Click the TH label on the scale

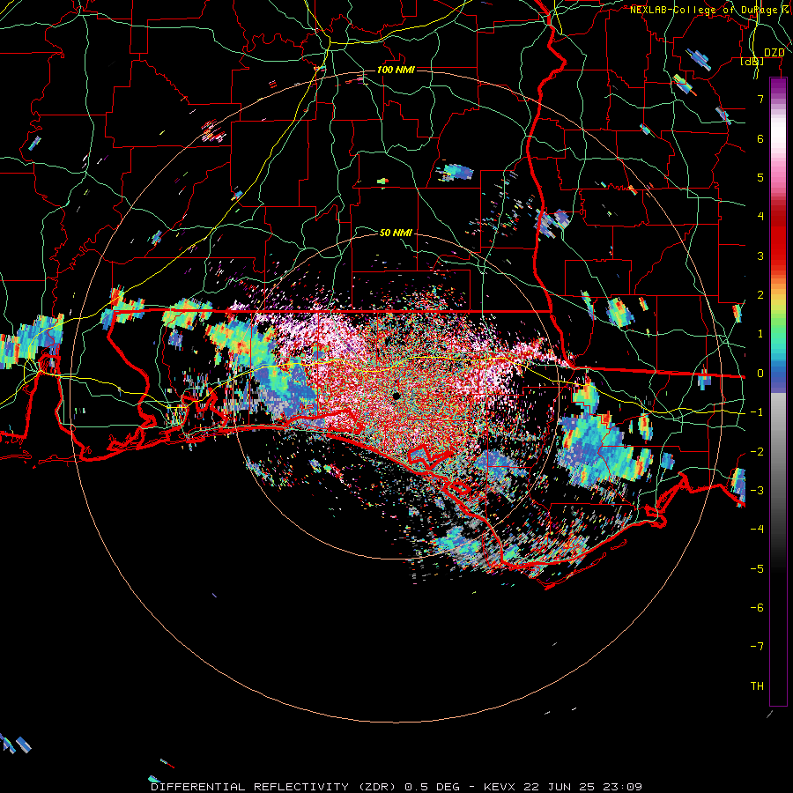click(757, 686)
